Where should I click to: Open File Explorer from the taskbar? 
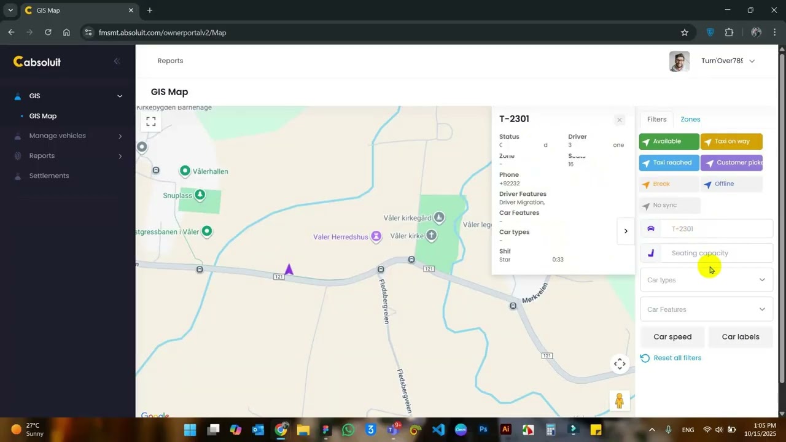pyautogui.click(x=303, y=430)
